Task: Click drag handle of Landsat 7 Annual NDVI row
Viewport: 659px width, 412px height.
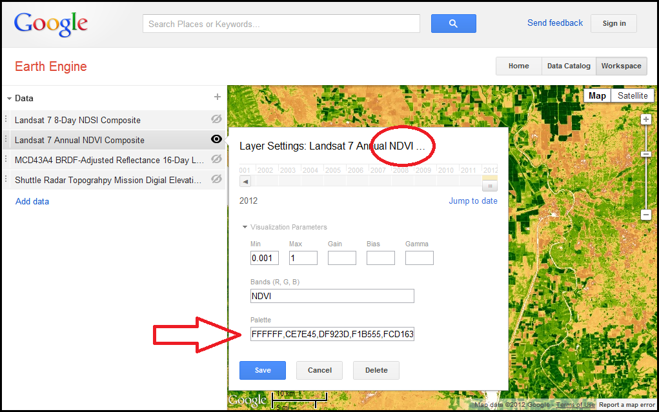Action: tap(6, 139)
